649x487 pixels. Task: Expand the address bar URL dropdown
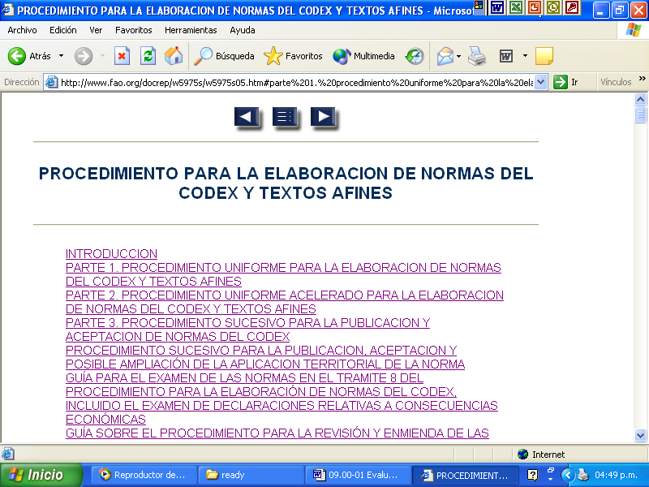540,82
